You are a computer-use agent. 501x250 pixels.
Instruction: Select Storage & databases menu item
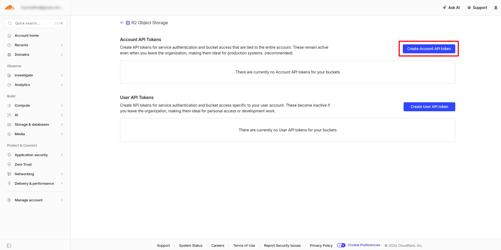(35, 125)
